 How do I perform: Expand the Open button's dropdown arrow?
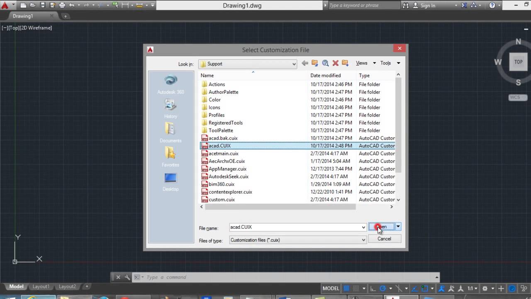(x=398, y=227)
